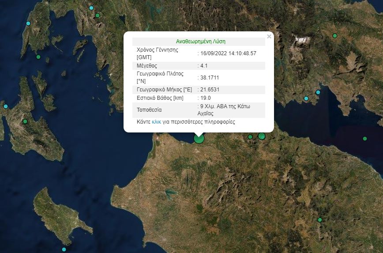
Task: Select the green marker in the lower right Peloponnese
Action: (x=320, y=220)
